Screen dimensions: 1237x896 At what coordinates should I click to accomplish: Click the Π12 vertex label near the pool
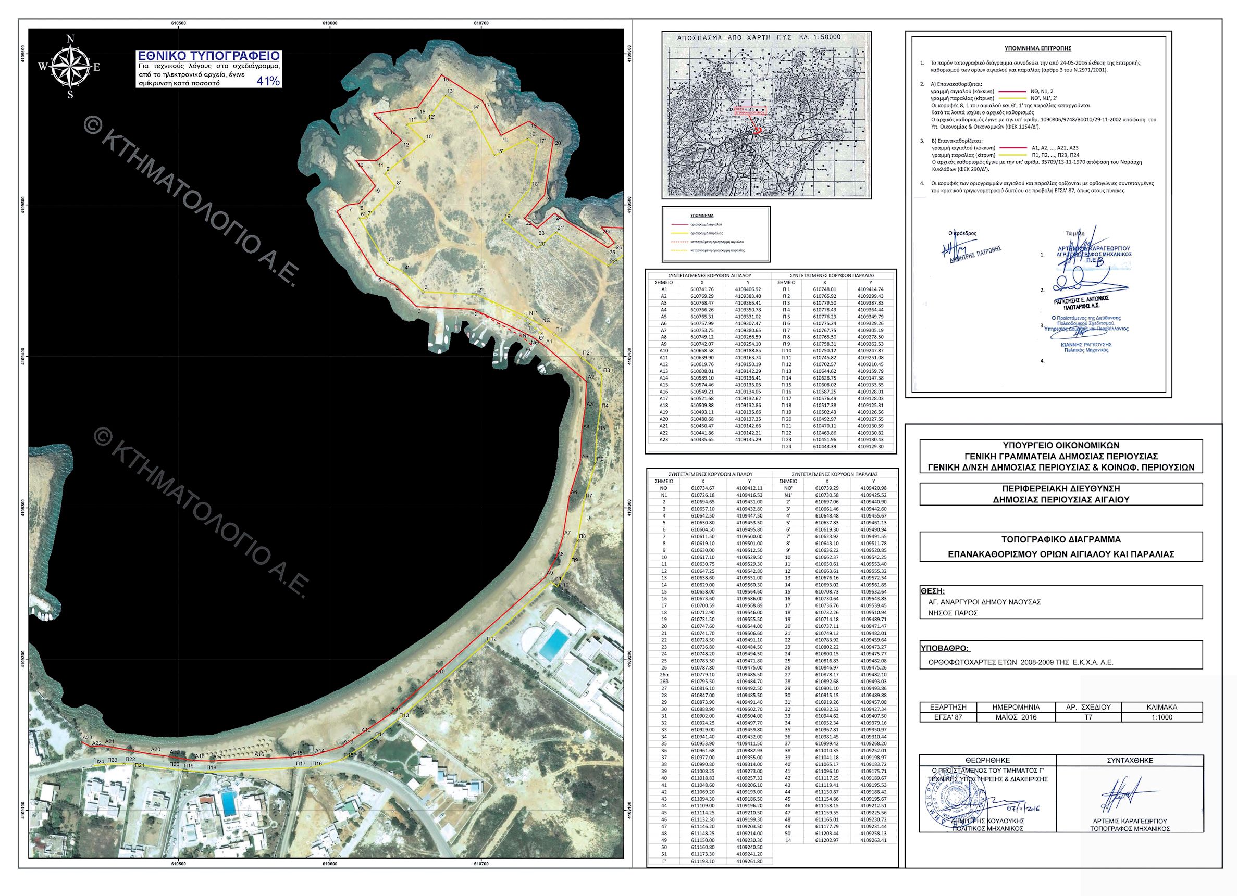[x=491, y=639]
